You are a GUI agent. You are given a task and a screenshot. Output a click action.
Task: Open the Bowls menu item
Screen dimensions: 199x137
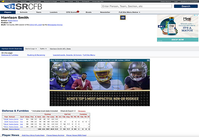89,12
